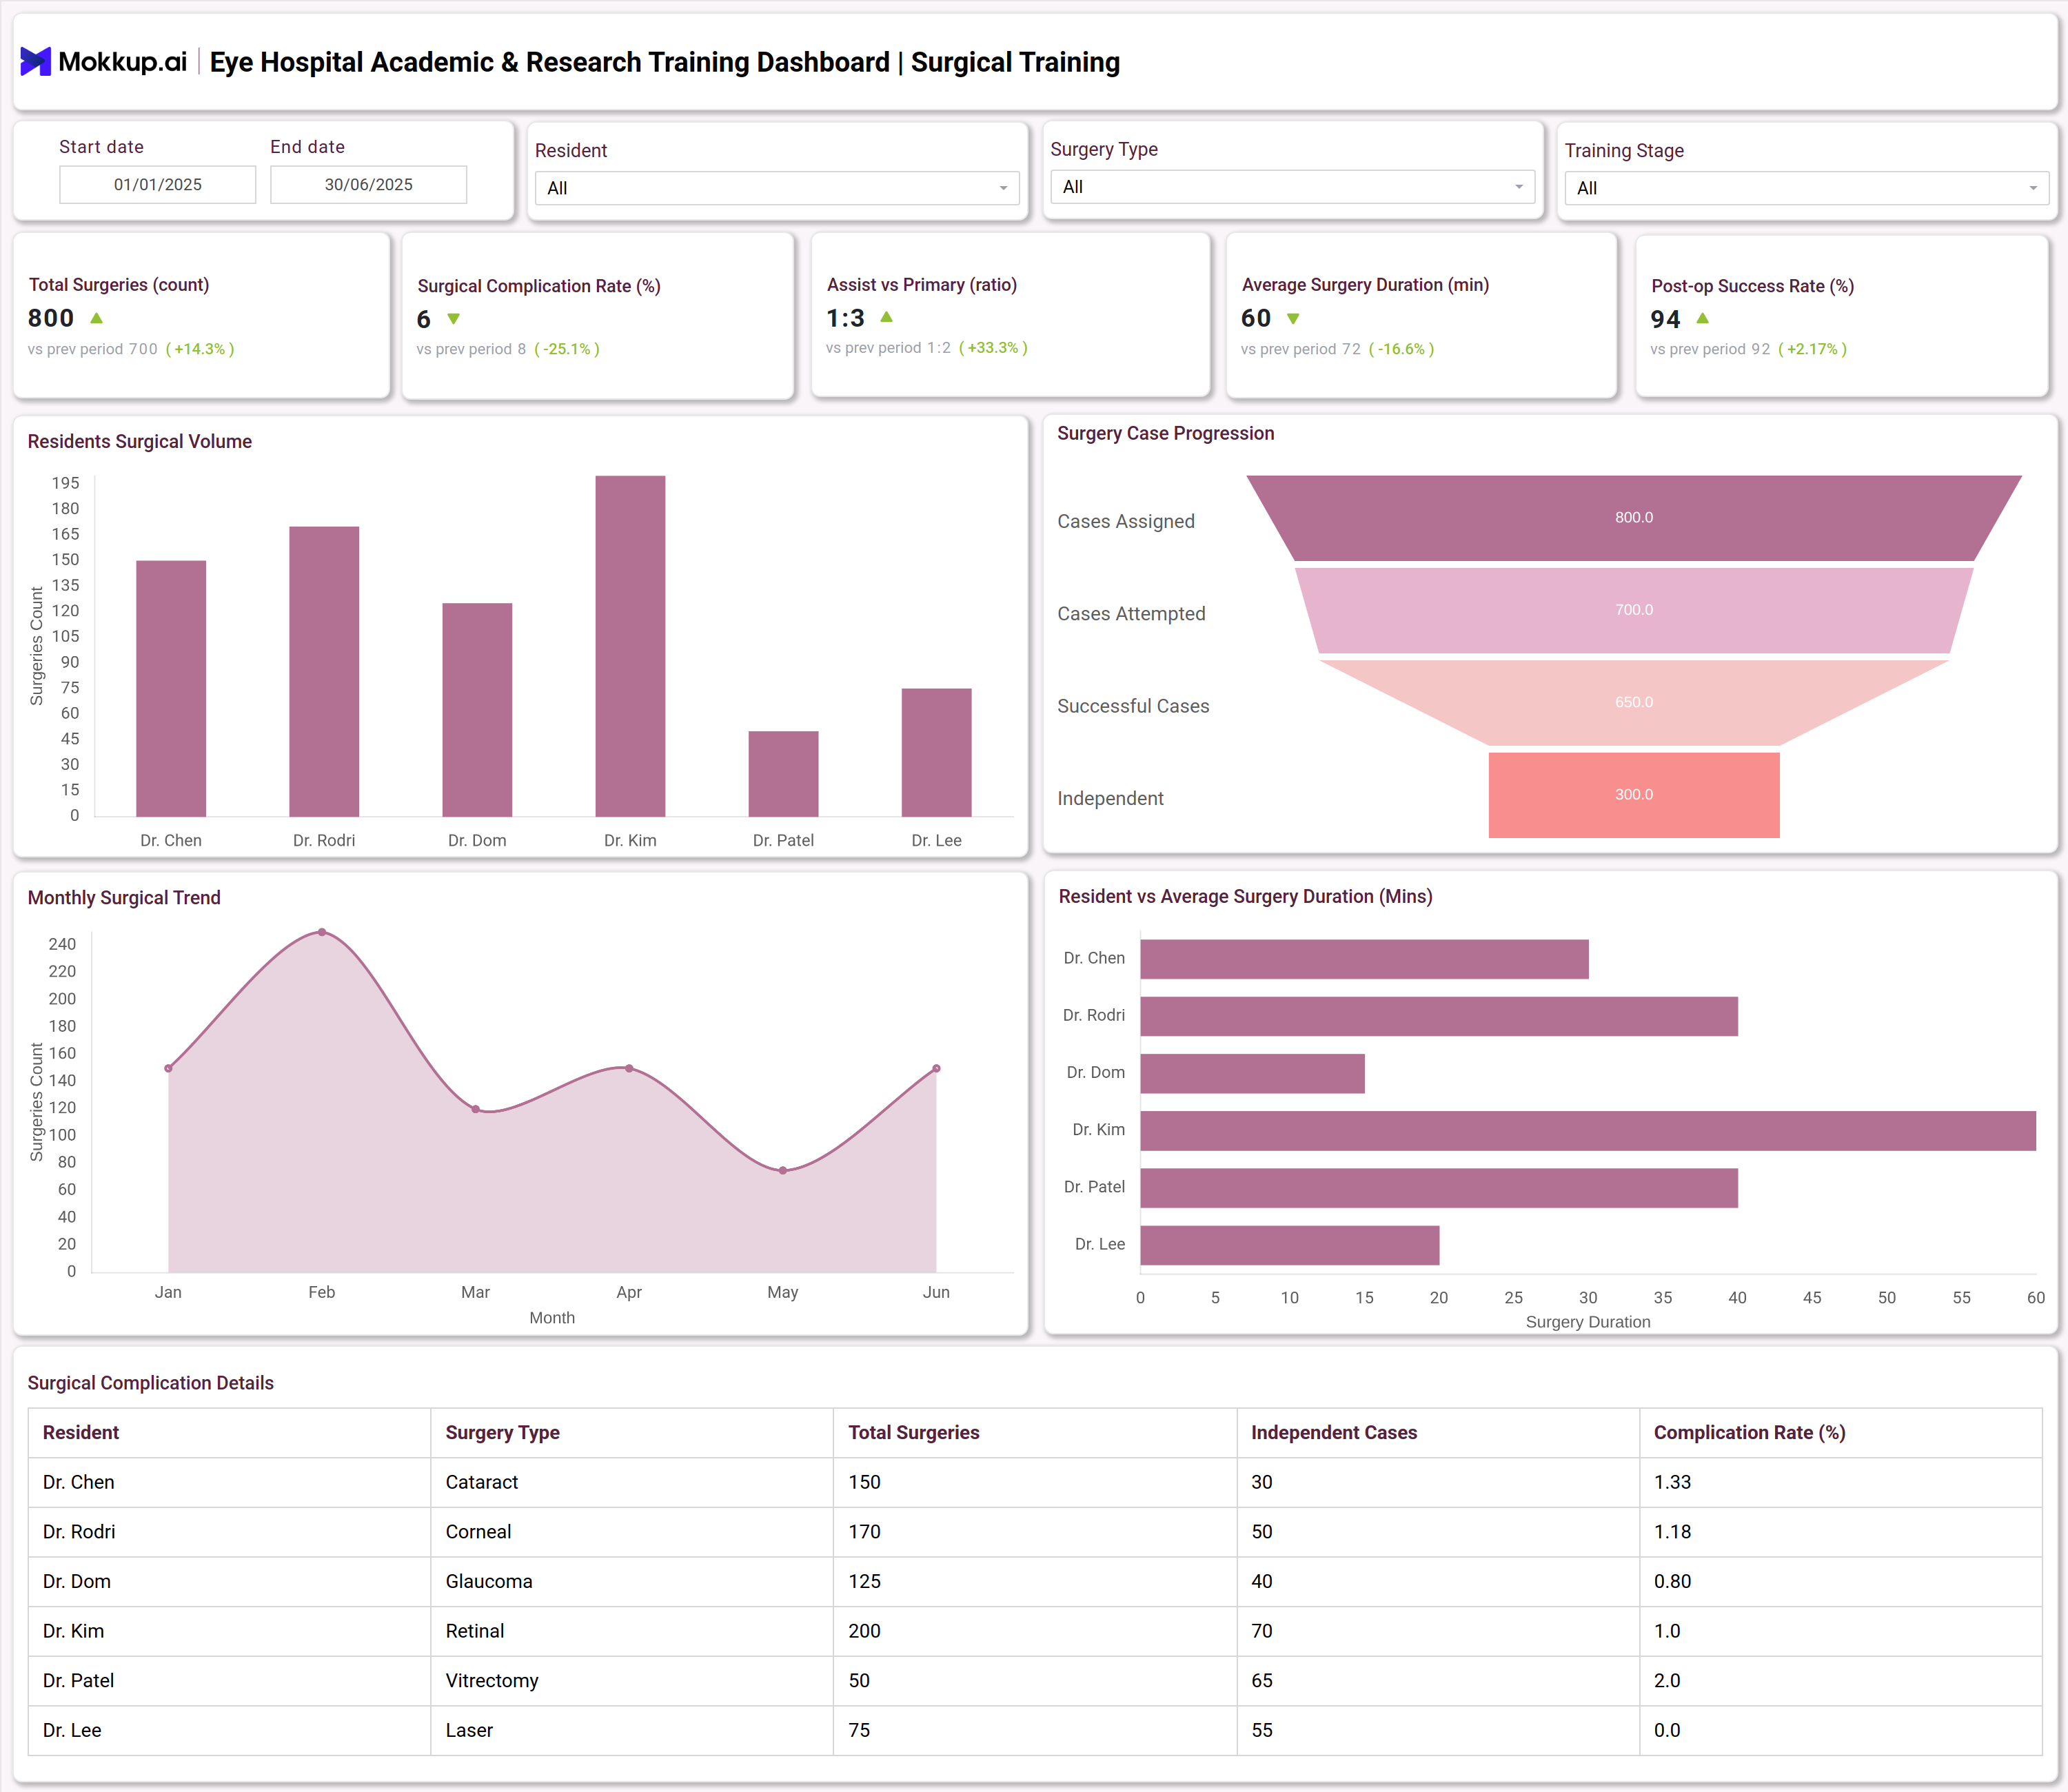This screenshot has width=2068, height=1792.
Task: Click the Complication Rate green down arrow
Action: coord(454,319)
